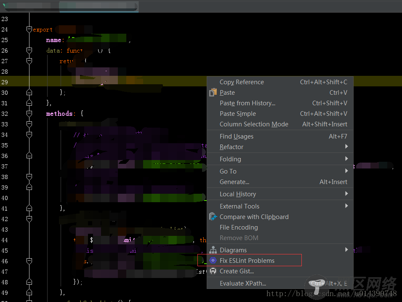Click the Compare with Clipboard icon
This screenshot has width=402, height=302.
(x=213, y=217)
